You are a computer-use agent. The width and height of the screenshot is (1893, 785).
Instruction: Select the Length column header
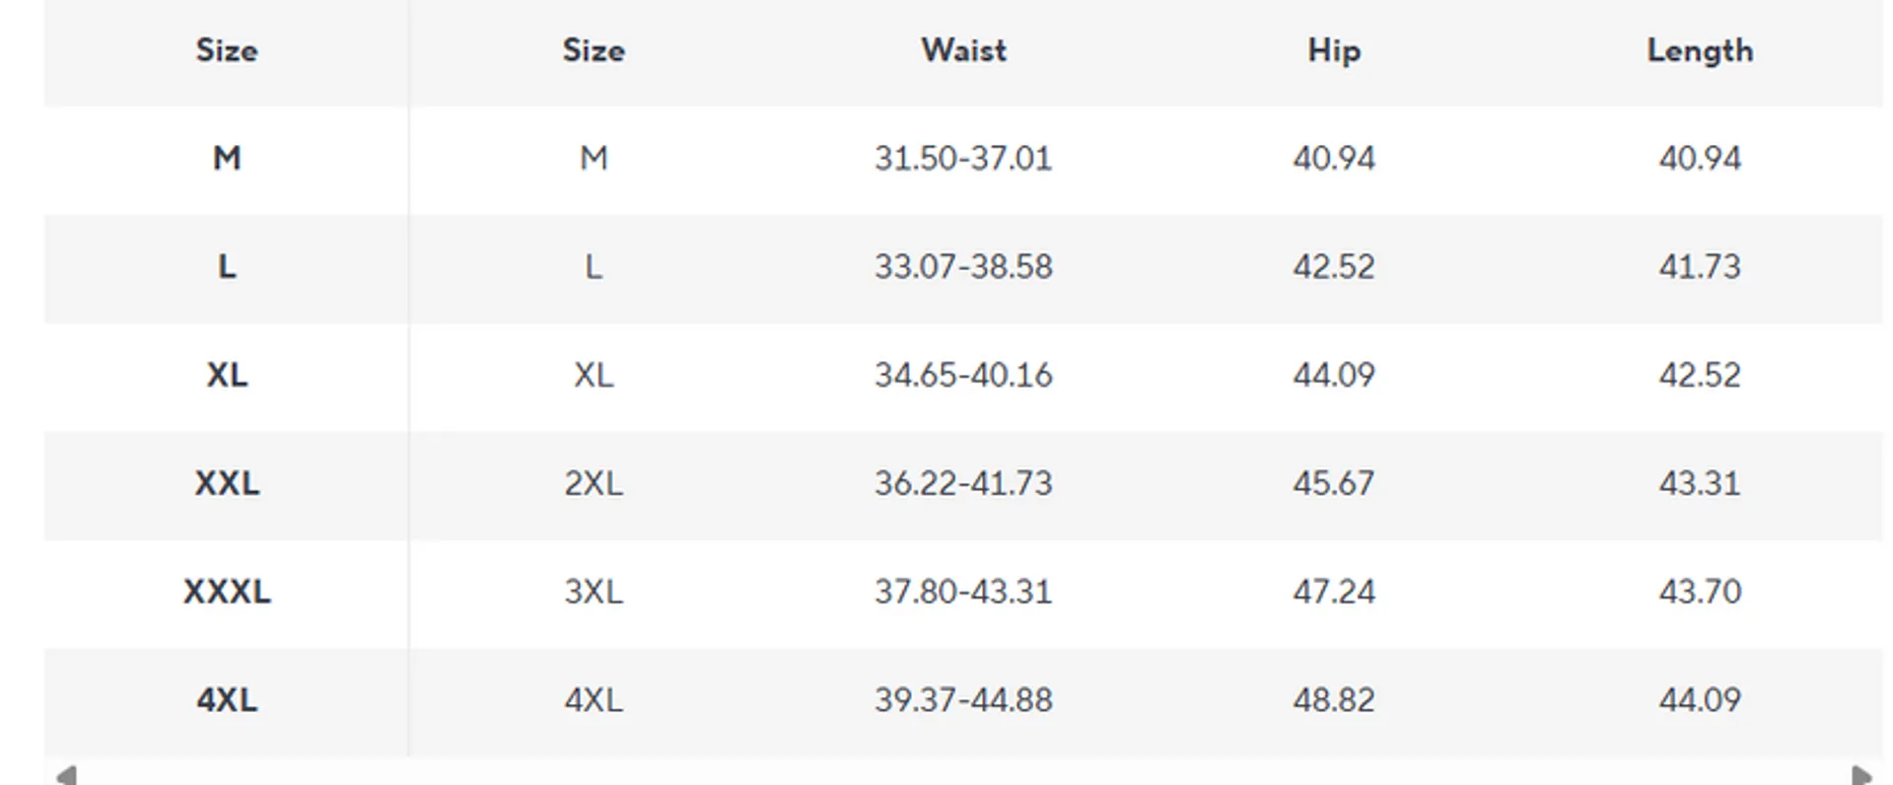(x=1699, y=50)
